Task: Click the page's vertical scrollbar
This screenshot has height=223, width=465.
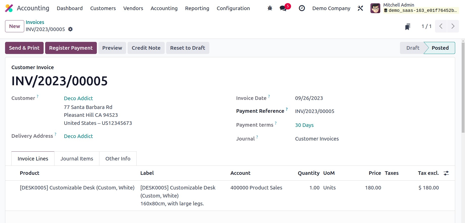Action: pyautogui.click(x=463, y=87)
